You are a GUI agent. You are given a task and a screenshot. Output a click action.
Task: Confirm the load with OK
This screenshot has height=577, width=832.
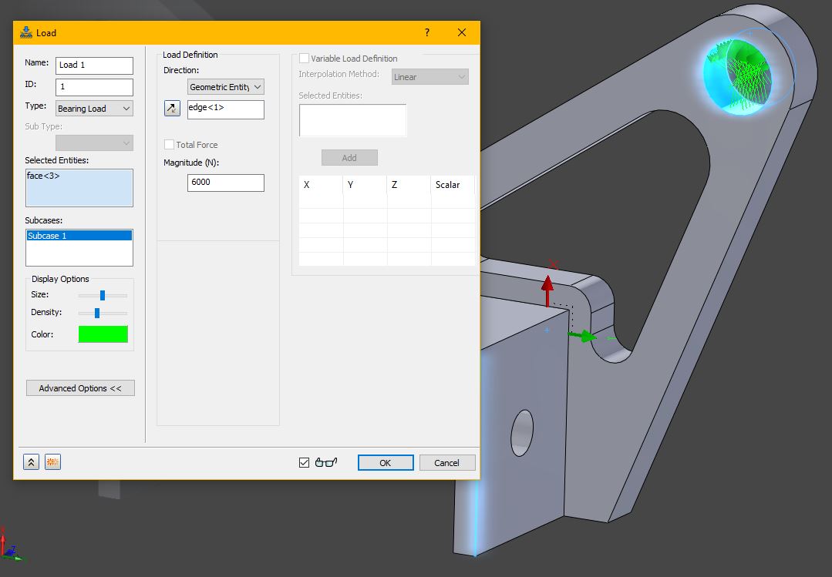385,461
